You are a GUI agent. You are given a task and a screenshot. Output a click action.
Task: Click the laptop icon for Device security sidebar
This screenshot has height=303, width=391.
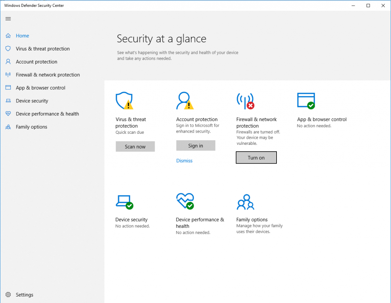coord(8,100)
